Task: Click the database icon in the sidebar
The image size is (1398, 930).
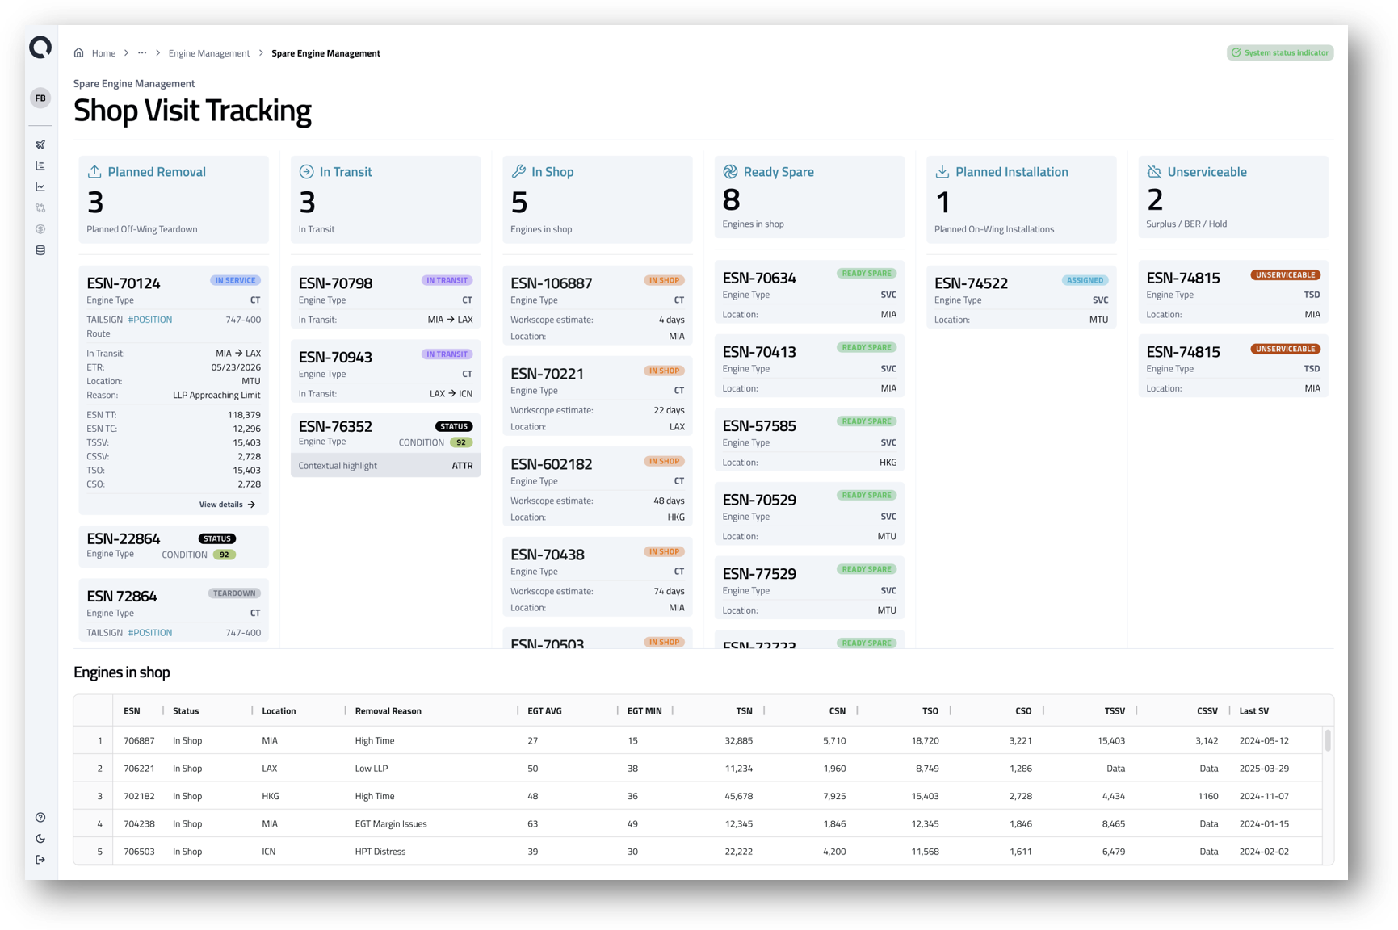Action: (x=40, y=250)
